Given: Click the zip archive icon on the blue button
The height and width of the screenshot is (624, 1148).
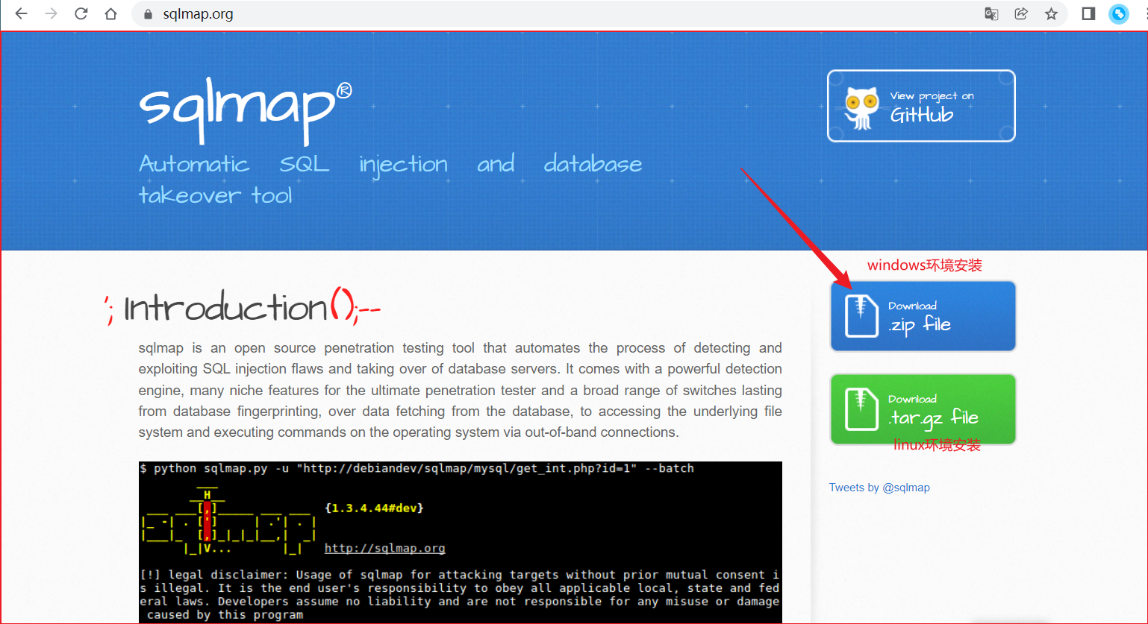Looking at the screenshot, I should click(x=861, y=315).
